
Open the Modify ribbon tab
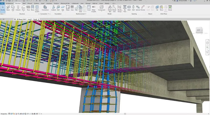(107, 3)
